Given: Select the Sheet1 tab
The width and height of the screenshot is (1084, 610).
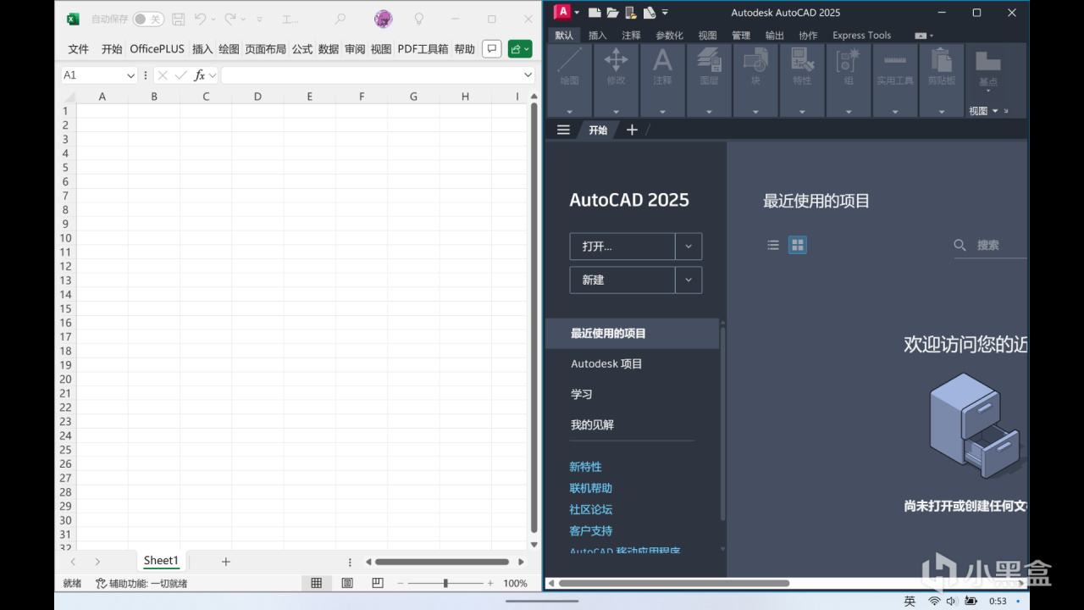Looking at the screenshot, I should [x=161, y=561].
